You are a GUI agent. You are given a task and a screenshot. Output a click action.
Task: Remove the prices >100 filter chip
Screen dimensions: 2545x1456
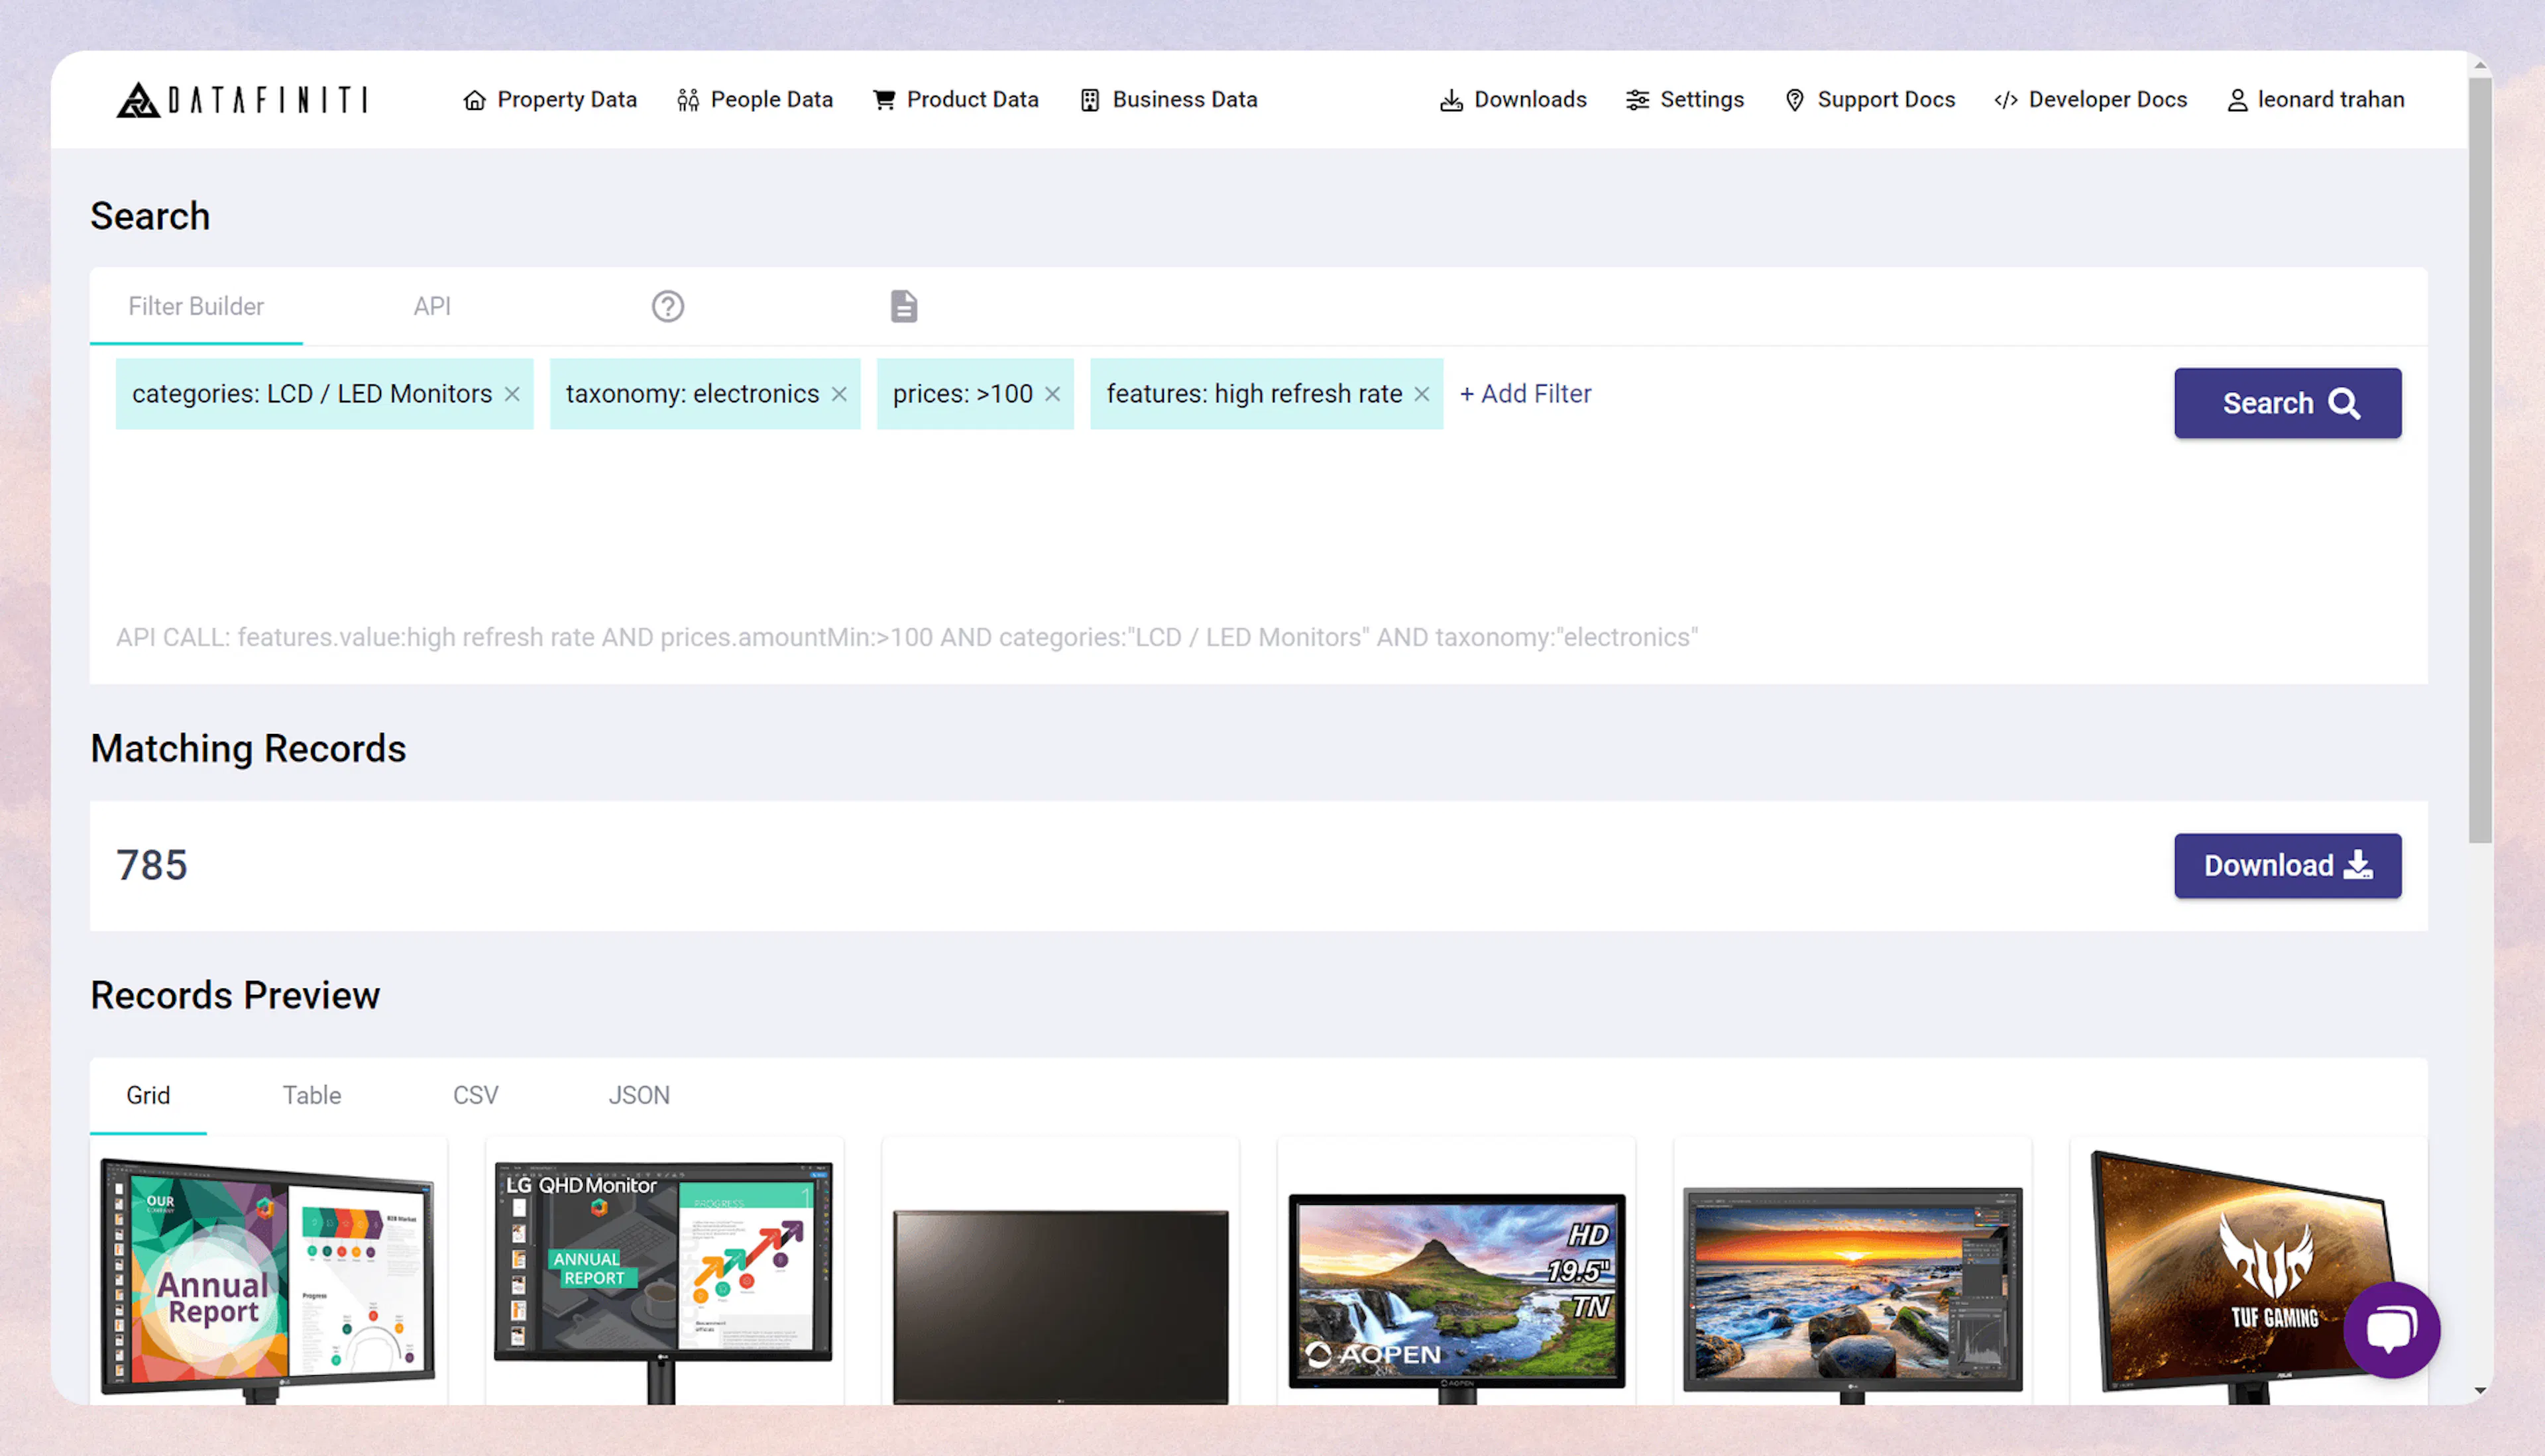click(1051, 394)
